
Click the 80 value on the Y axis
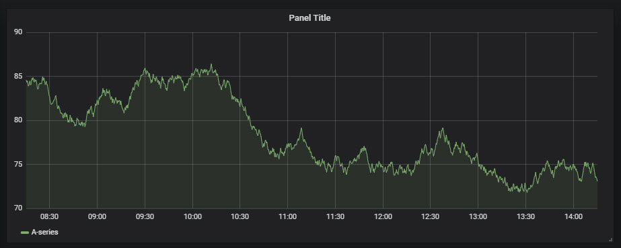pos(17,120)
